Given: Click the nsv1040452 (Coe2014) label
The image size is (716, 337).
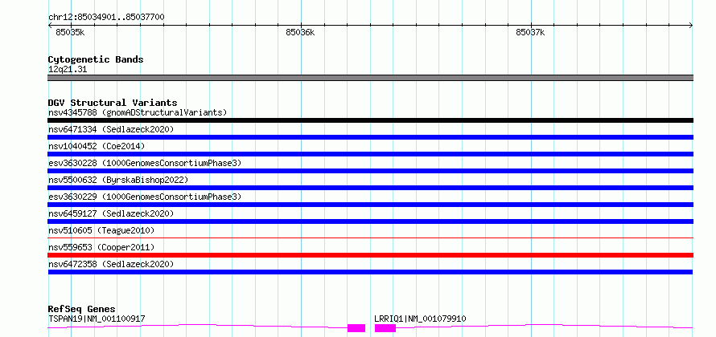Looking at the screenshot, I should pos(97,146).
